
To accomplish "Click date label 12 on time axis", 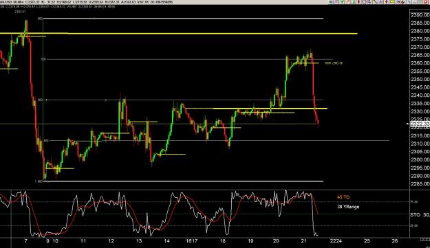I will 111,241.
